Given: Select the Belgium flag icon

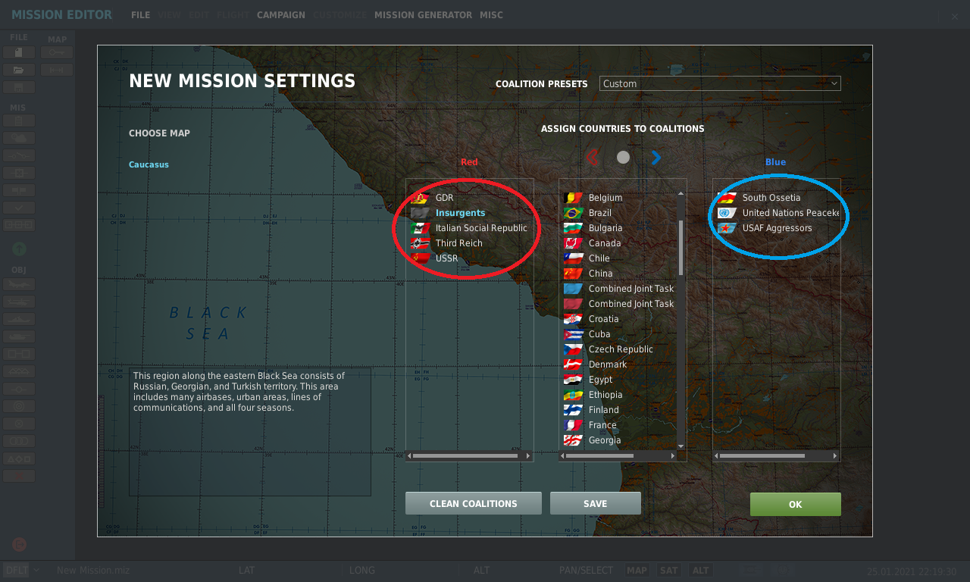Looking at the screenshot, I should point(574,198).
